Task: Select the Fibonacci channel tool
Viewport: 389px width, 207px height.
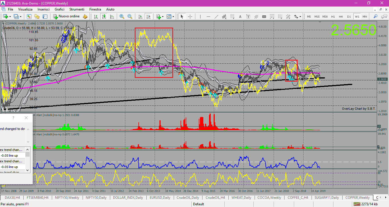Action: 288,16
